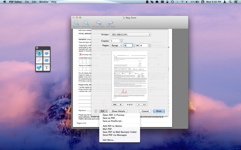
Task: Close the floating tool palette
Action: (37, 48)
